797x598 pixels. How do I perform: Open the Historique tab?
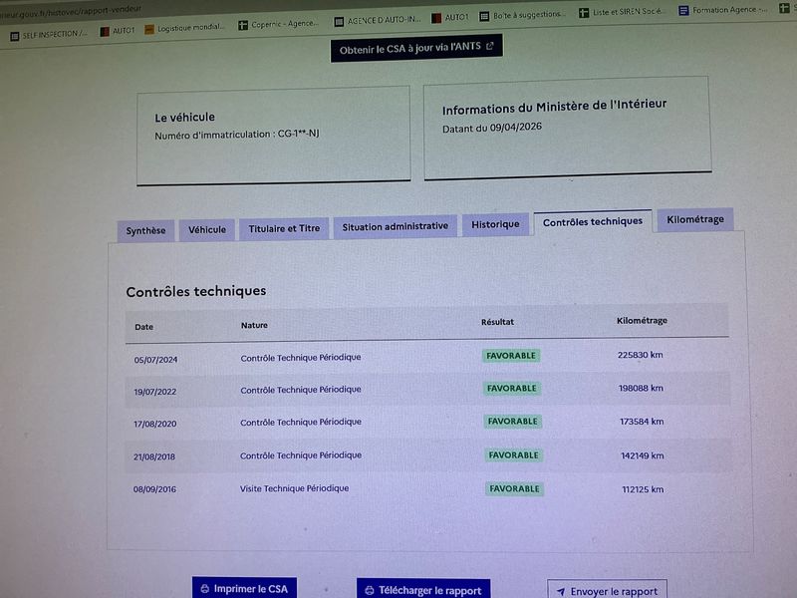(495, 224)
